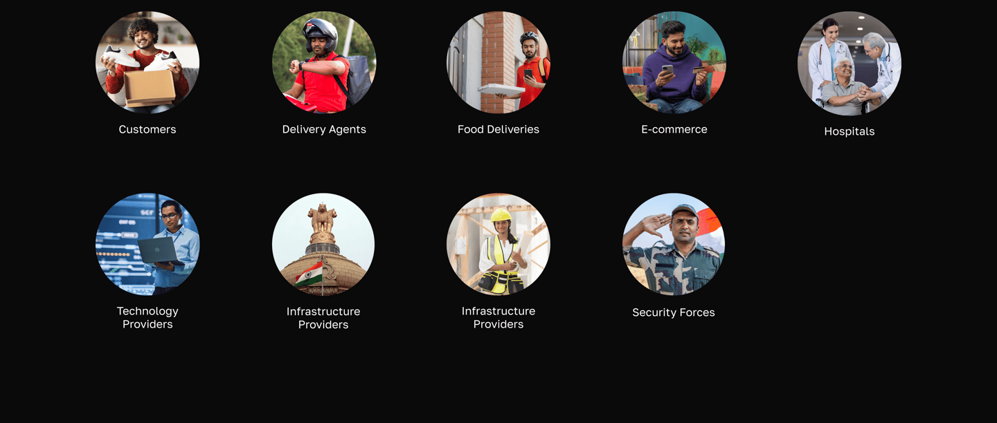This screenshot has width=997, height=423.
Task: Open the Food Deliveries pizza box image
Action: click(498, 62)
